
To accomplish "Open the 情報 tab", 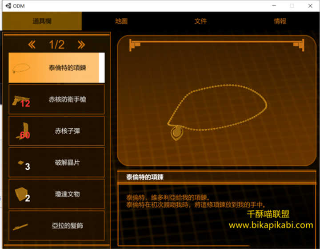I will click(x=280, y=21).
